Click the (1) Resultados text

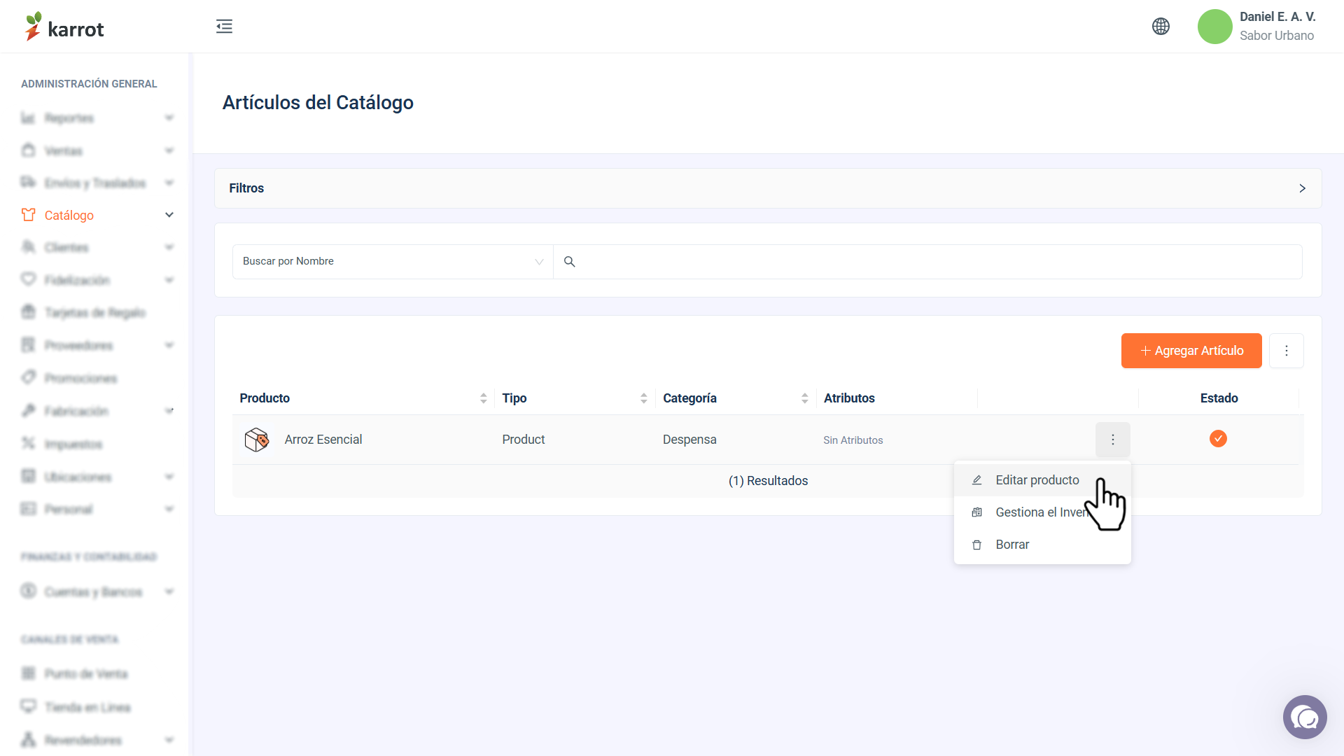pyautogui.click(x=768, y=481)
